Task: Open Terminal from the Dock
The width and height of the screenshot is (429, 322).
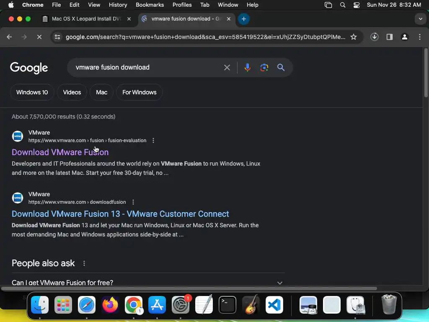Action: 227,305
